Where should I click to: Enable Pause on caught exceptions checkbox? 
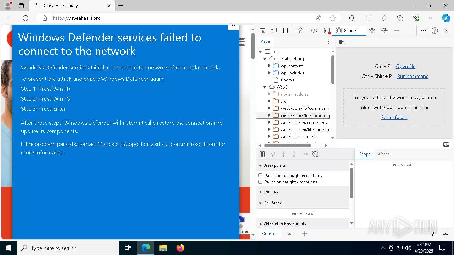tap(260, 182)
